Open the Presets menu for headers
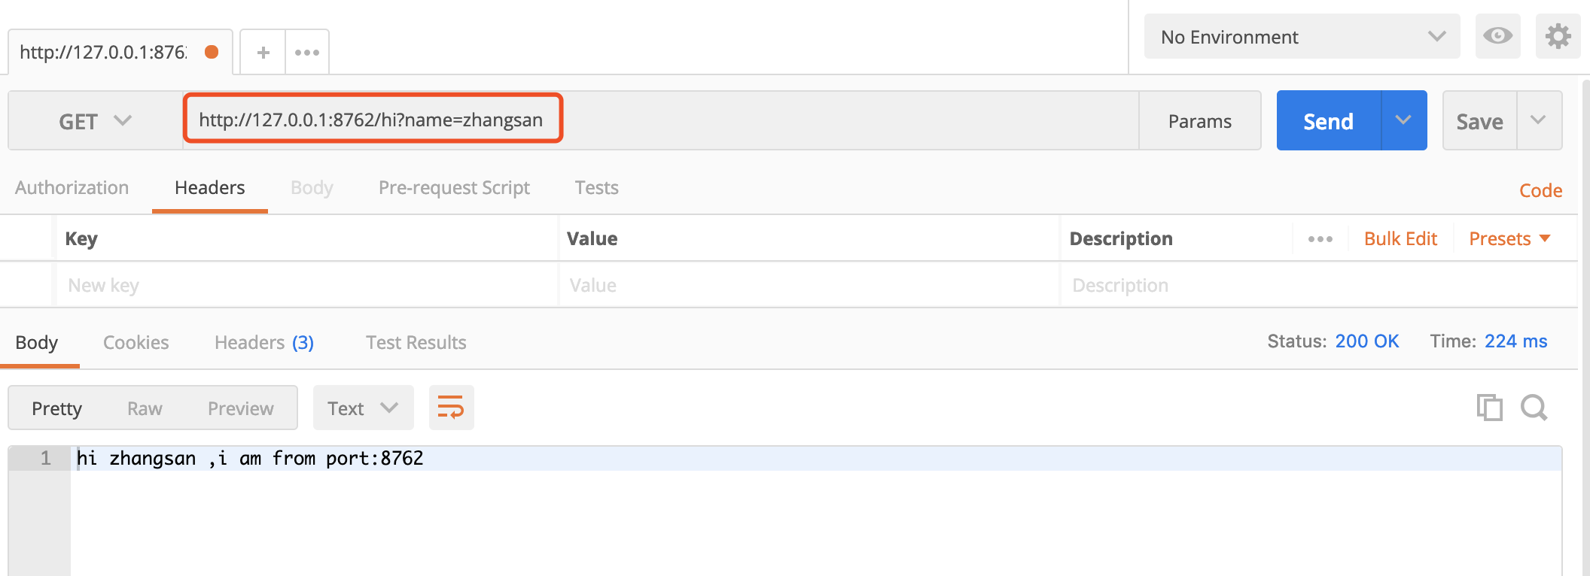1590x576 pixels. 1509,239
